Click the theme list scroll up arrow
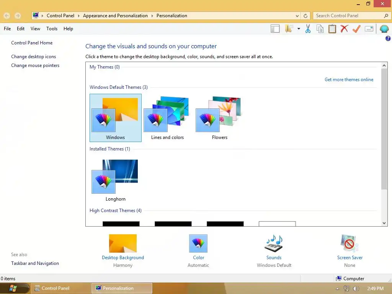 click(384, 65)
